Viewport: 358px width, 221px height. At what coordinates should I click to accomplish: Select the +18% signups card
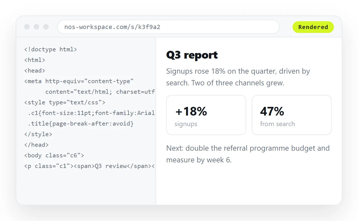click(206, 115)
